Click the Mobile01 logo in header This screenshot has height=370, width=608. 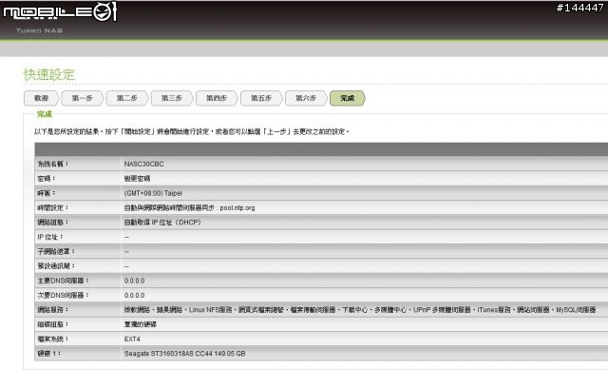[60, 12]
